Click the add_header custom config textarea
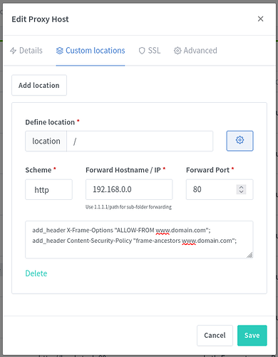Viewport: 278px width, 357px height. coord(139,240)
